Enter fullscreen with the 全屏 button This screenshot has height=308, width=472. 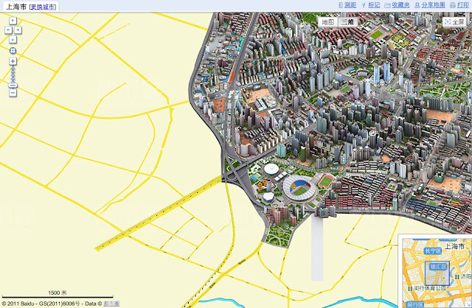click(x=454, y=22)
